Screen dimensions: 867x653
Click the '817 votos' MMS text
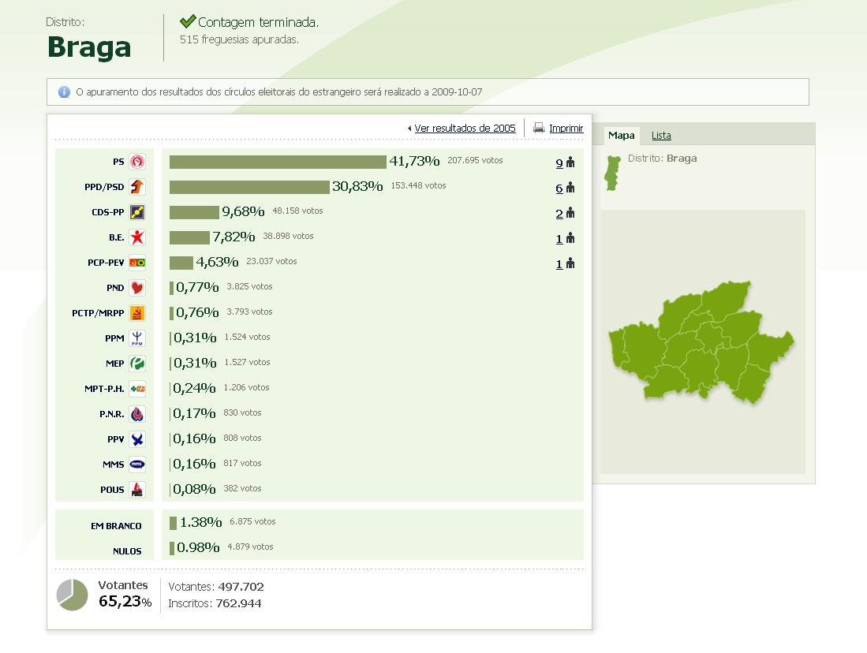click(242, 464)
